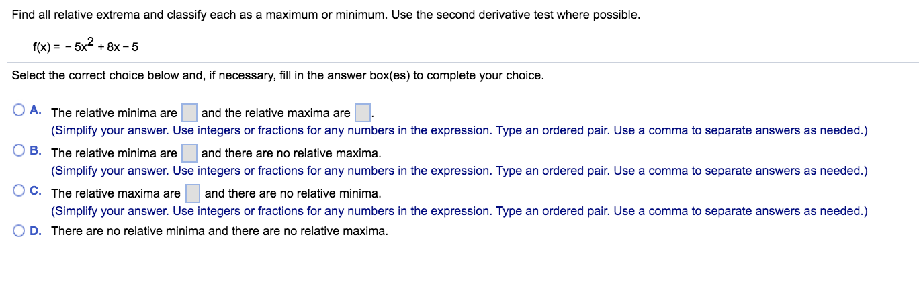The image size is (919, 305).
Task: Click the bold letter C label
Action: tap(36, 191)
